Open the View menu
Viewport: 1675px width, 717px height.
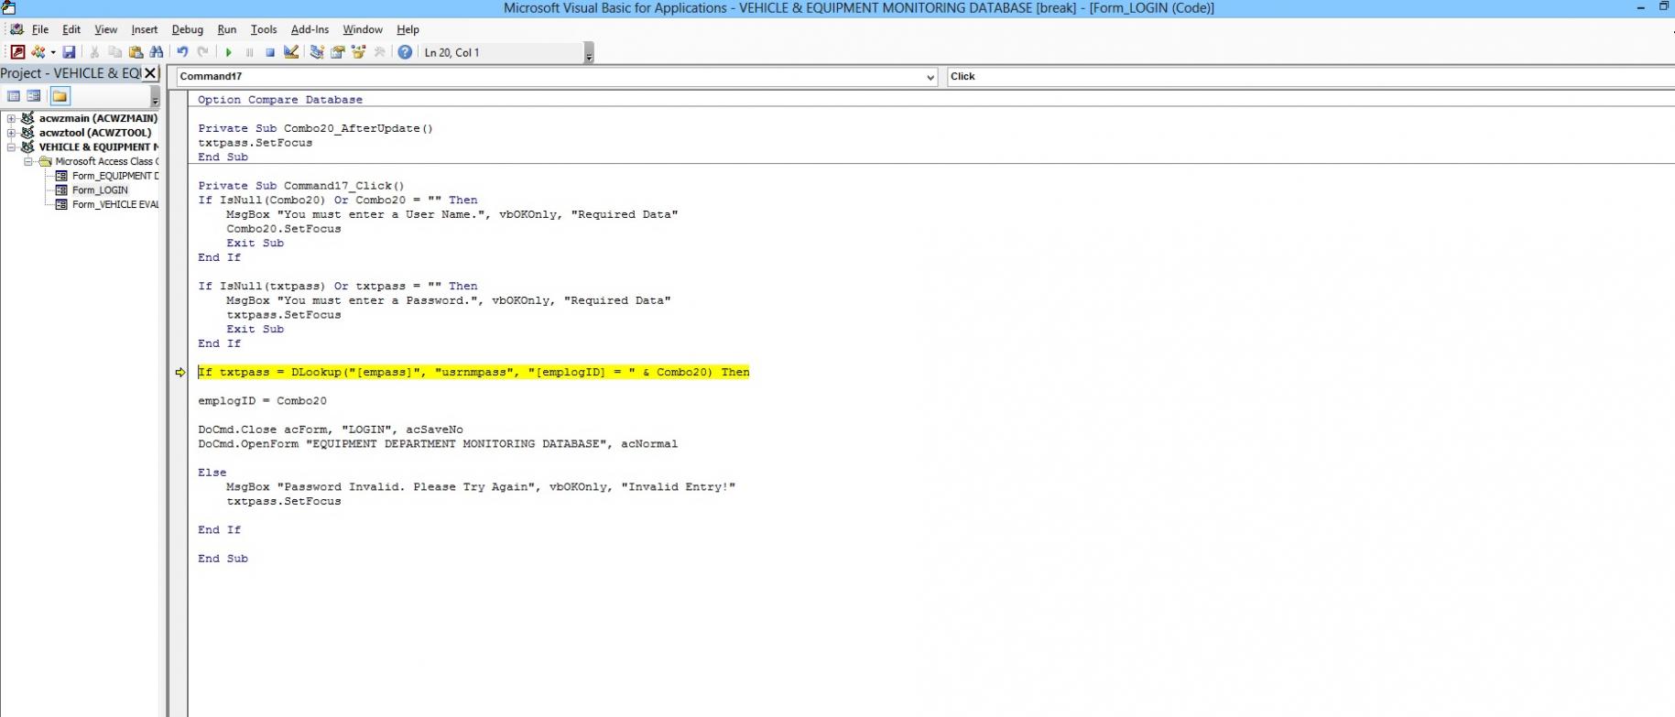pos(106,29)
